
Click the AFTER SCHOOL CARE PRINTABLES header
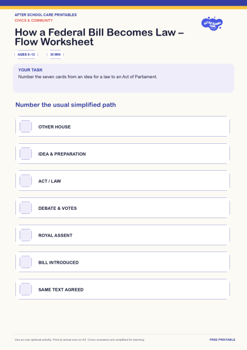pos(46,15)
